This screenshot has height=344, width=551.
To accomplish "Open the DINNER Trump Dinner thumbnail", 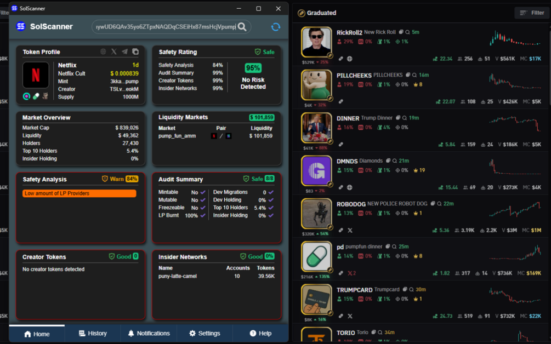I will 316,128.
